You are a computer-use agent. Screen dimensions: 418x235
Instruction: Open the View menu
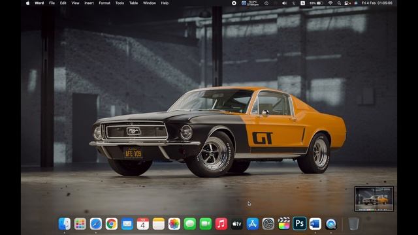pos(76,3)
